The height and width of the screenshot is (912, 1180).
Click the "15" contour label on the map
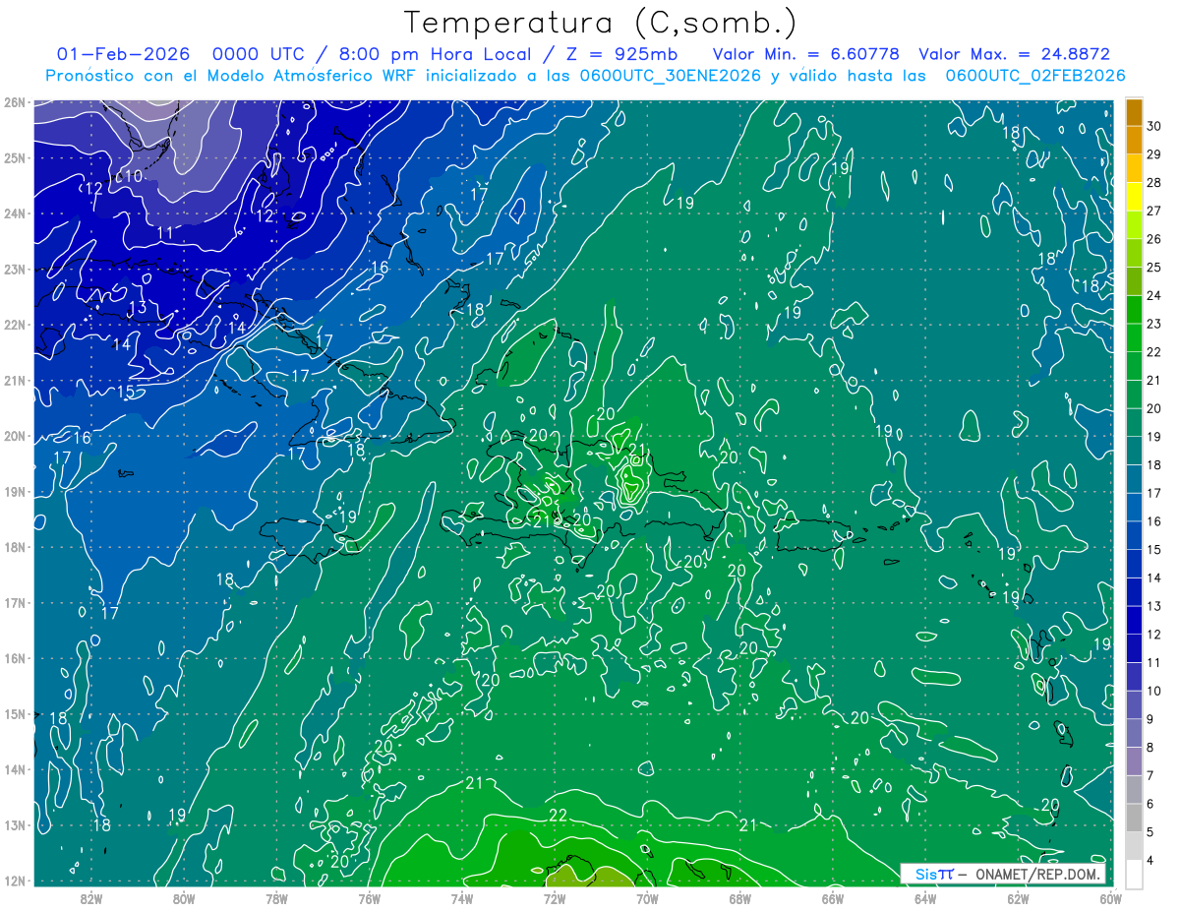point(126,392)
